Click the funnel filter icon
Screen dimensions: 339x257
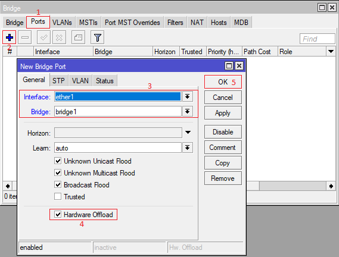[98, 37]
